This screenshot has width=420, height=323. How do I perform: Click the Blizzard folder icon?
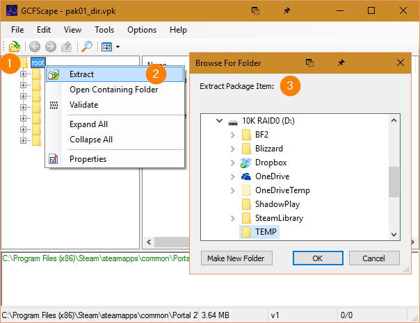[x=246, y=149]
